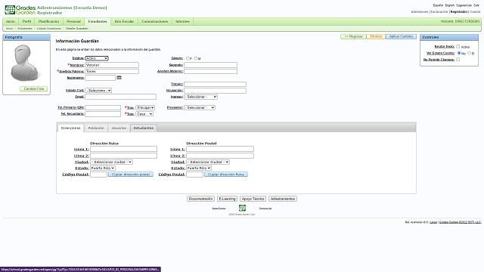The width and height of the screenshot is (484, 272).
Task: Open the Admisiones module link
Action: 420,12
